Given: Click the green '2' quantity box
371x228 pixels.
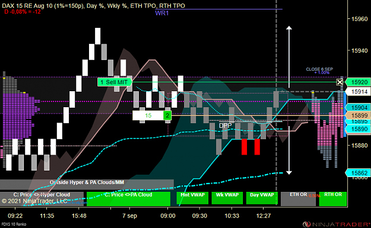Looking at the screenshot, I should click(x=167, y=115).
